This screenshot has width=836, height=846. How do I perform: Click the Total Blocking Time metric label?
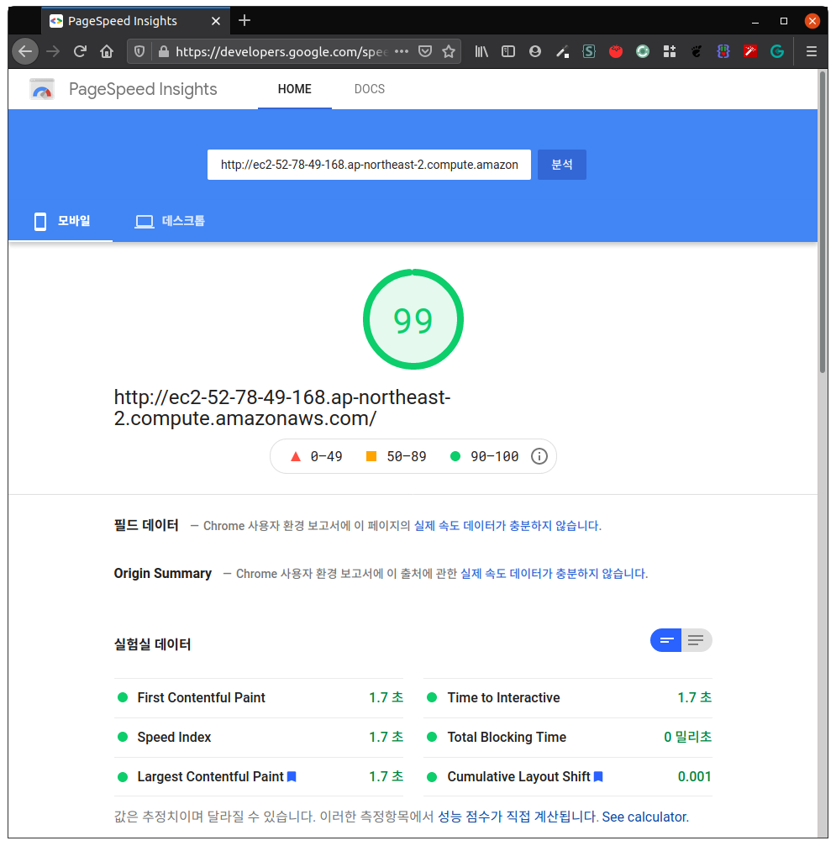tap(507, 737)
